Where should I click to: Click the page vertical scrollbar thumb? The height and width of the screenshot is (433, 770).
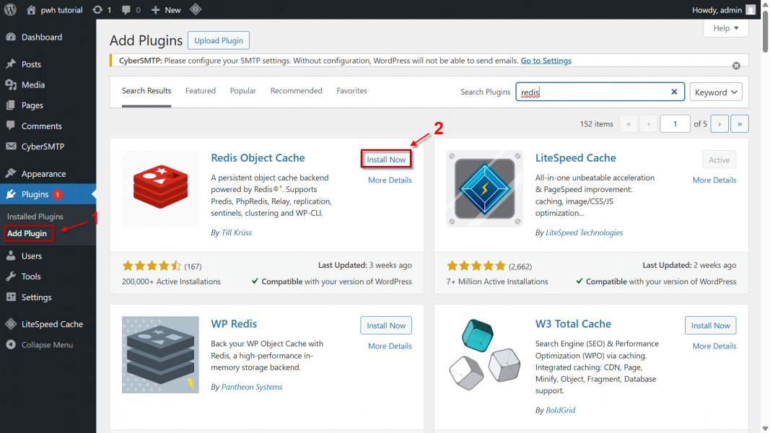coord(765,30)
